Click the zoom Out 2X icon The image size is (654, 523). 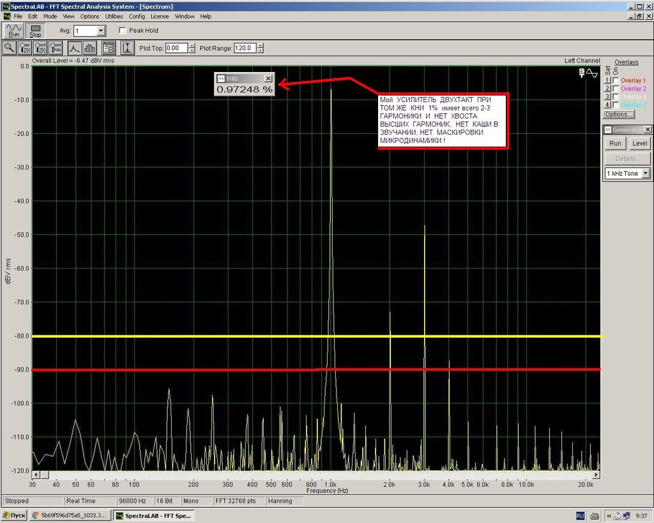coord(40,48)
